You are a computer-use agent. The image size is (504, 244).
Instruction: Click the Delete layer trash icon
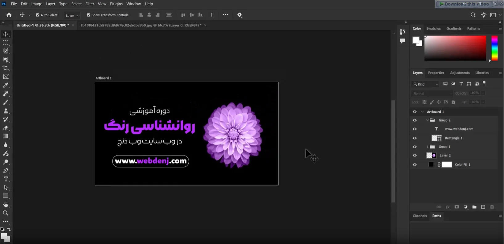click(x=492, y=207)
